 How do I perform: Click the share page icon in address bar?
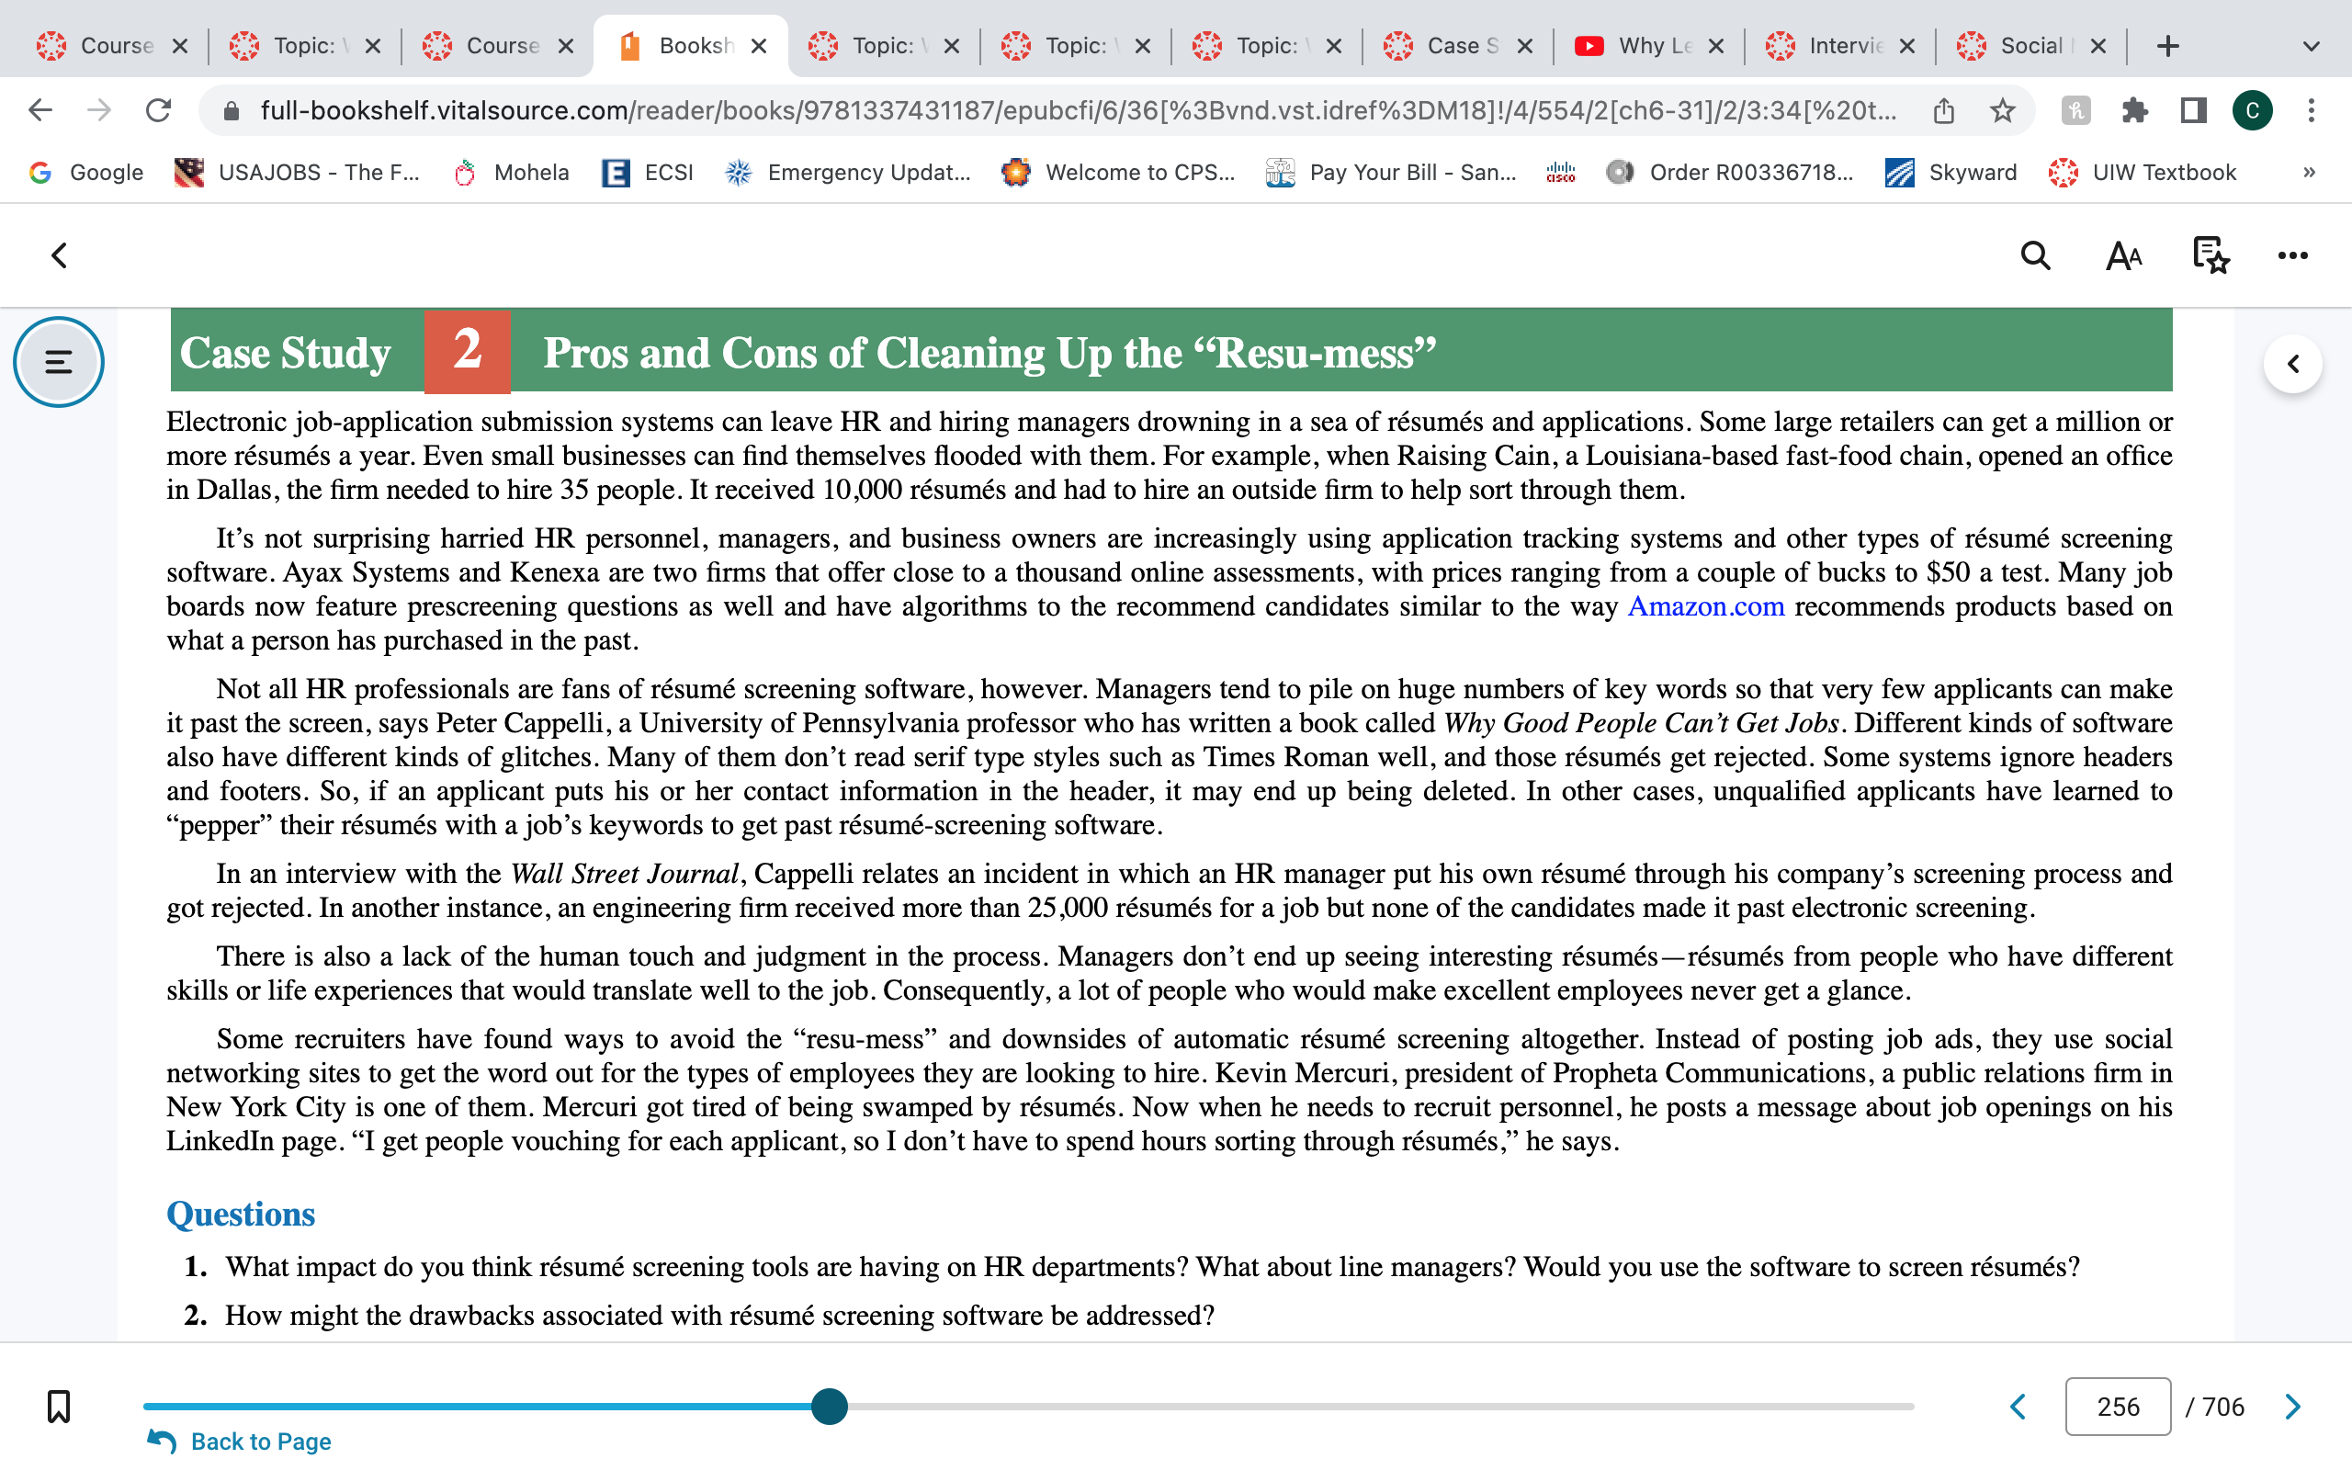click(x=1944, y=111)
